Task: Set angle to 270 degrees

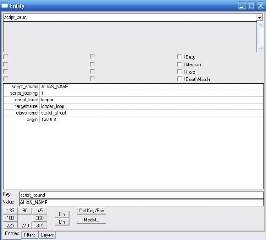Action: click(25, 226)
